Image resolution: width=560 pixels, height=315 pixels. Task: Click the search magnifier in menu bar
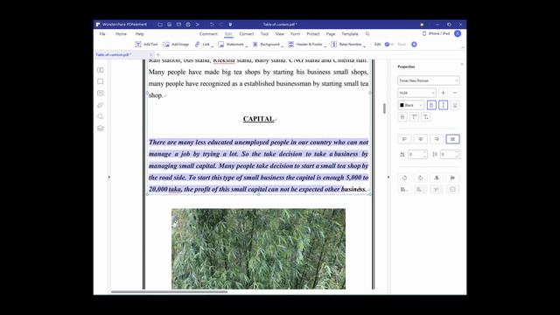pyautogui.click(x=367, y=34)
